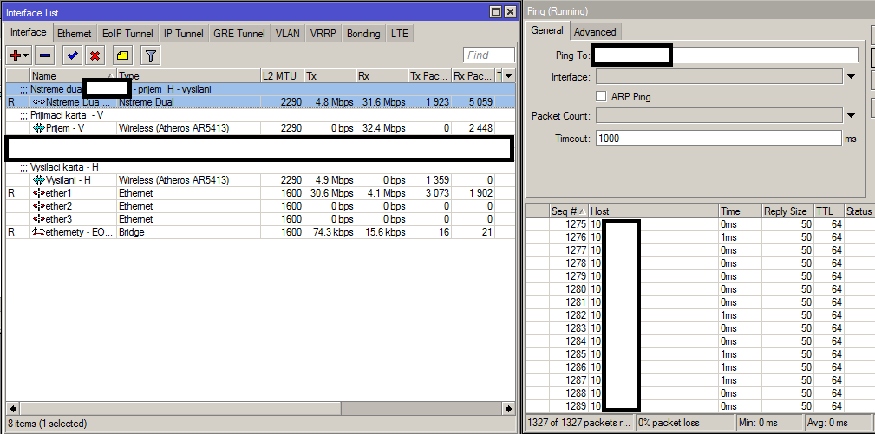Click the Vysilaci karta - H comment row

(260, 167)
